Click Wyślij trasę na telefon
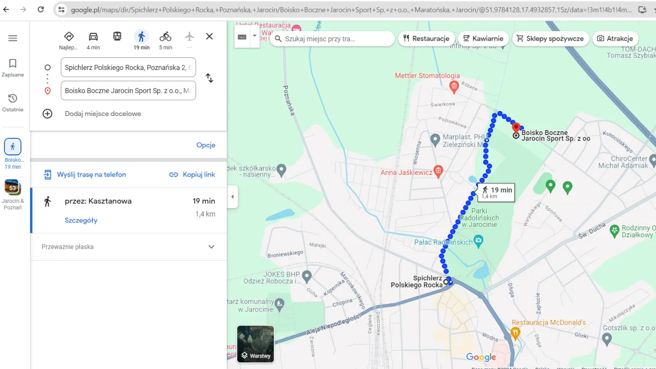This screenshot has height=369, width=656. coord(85,174)
